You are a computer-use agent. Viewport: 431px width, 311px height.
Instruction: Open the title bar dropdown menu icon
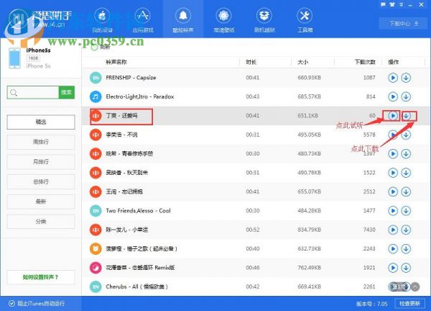(x=402, y=5)
